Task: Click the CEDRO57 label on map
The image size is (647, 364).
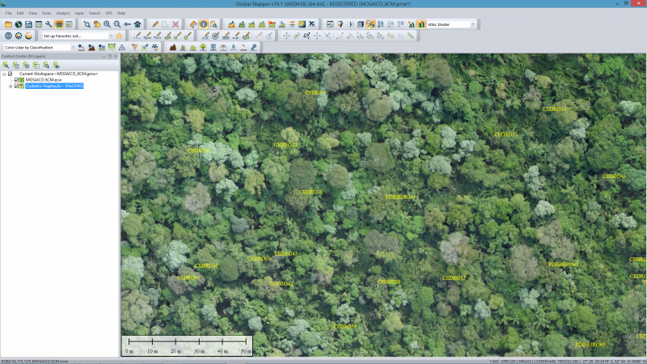Action: [x=454, y=278]
